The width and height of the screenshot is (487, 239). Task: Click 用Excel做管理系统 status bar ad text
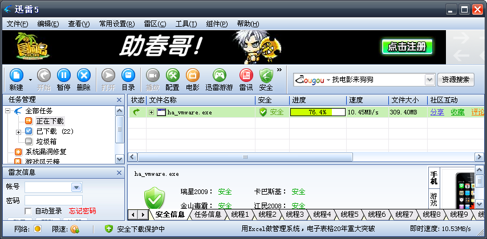click(x=308, y=229)
